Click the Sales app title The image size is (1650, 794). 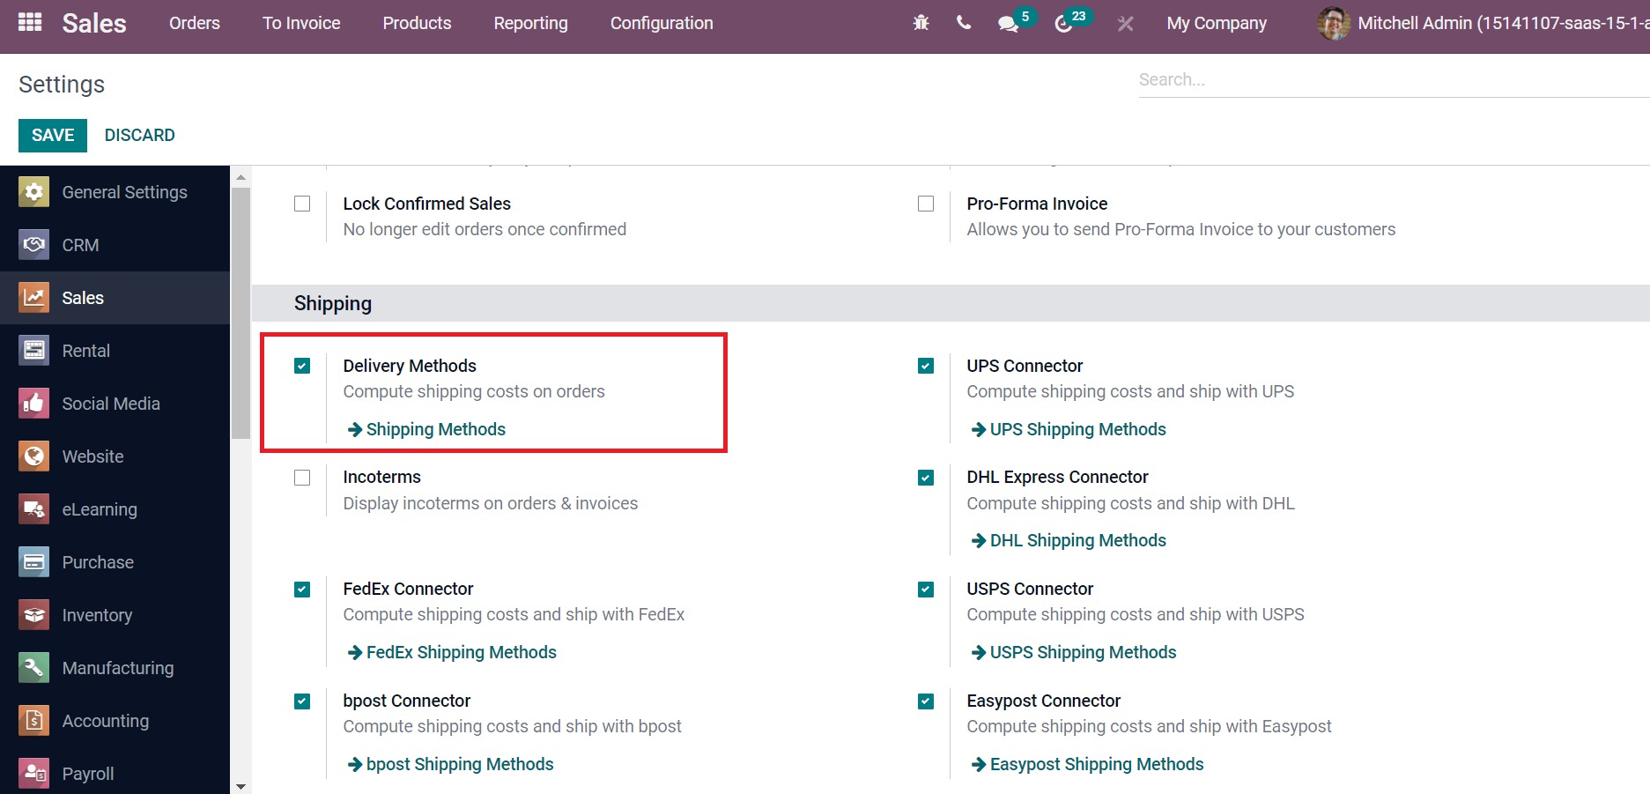[94, 23]
